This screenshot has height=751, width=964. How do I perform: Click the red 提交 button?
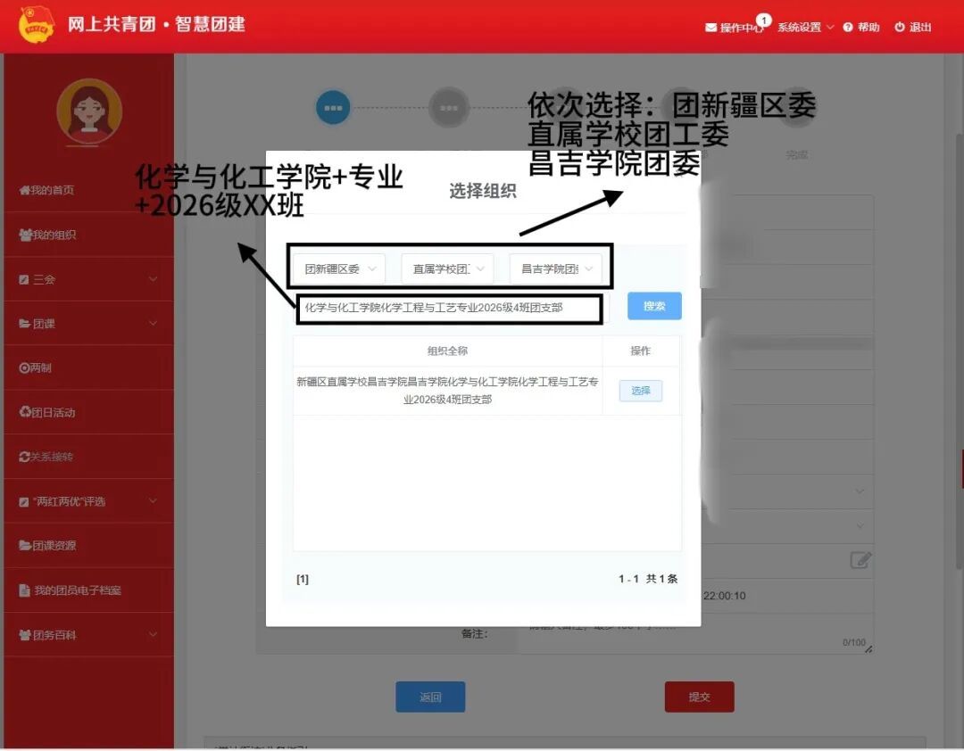click(x=699, y=697)
